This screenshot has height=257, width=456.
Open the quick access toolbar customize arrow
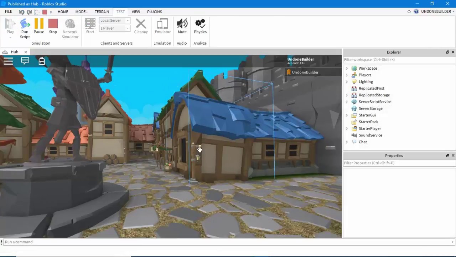51,12
